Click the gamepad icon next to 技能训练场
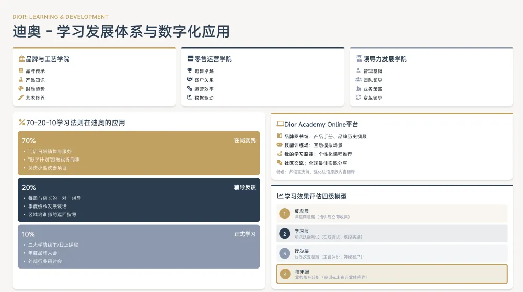The height and width of the screenshot is (292, 523). (x=280, y=145)
